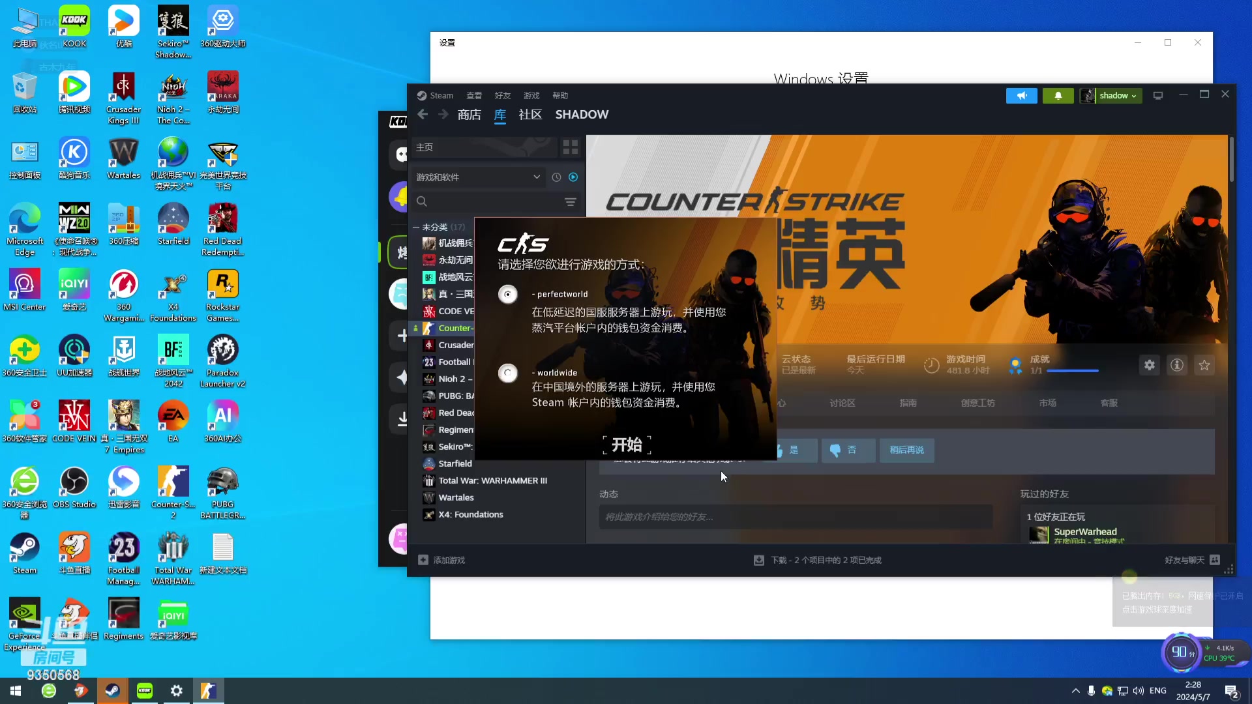Toggle recent activity clock filter

556,177
